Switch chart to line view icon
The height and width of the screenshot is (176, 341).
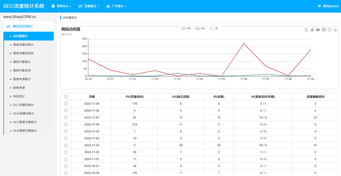pyautogui.click(x=306, y=30)
